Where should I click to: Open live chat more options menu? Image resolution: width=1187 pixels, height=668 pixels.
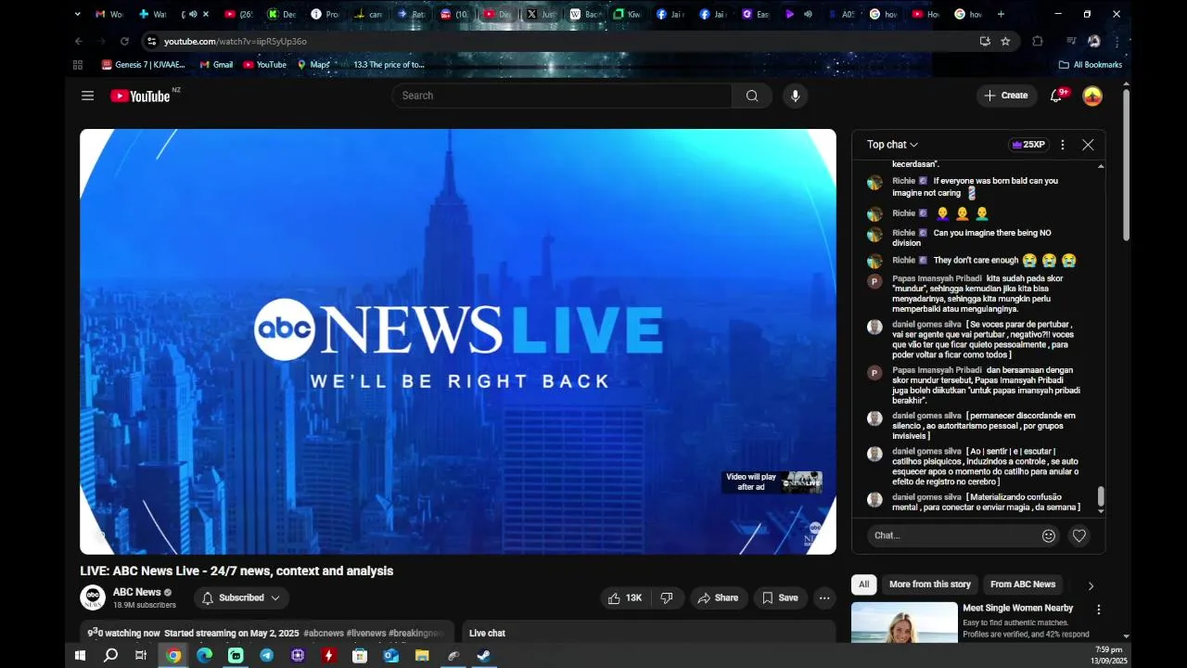pyautogui.click(x=1062, y=145)
